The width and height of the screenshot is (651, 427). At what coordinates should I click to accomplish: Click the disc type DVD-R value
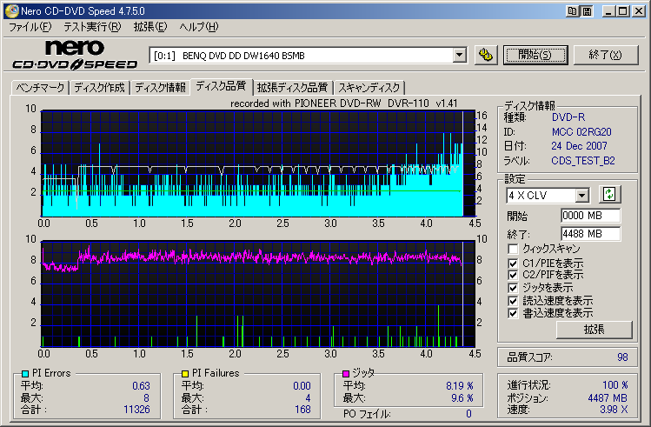tap(568, 117)
